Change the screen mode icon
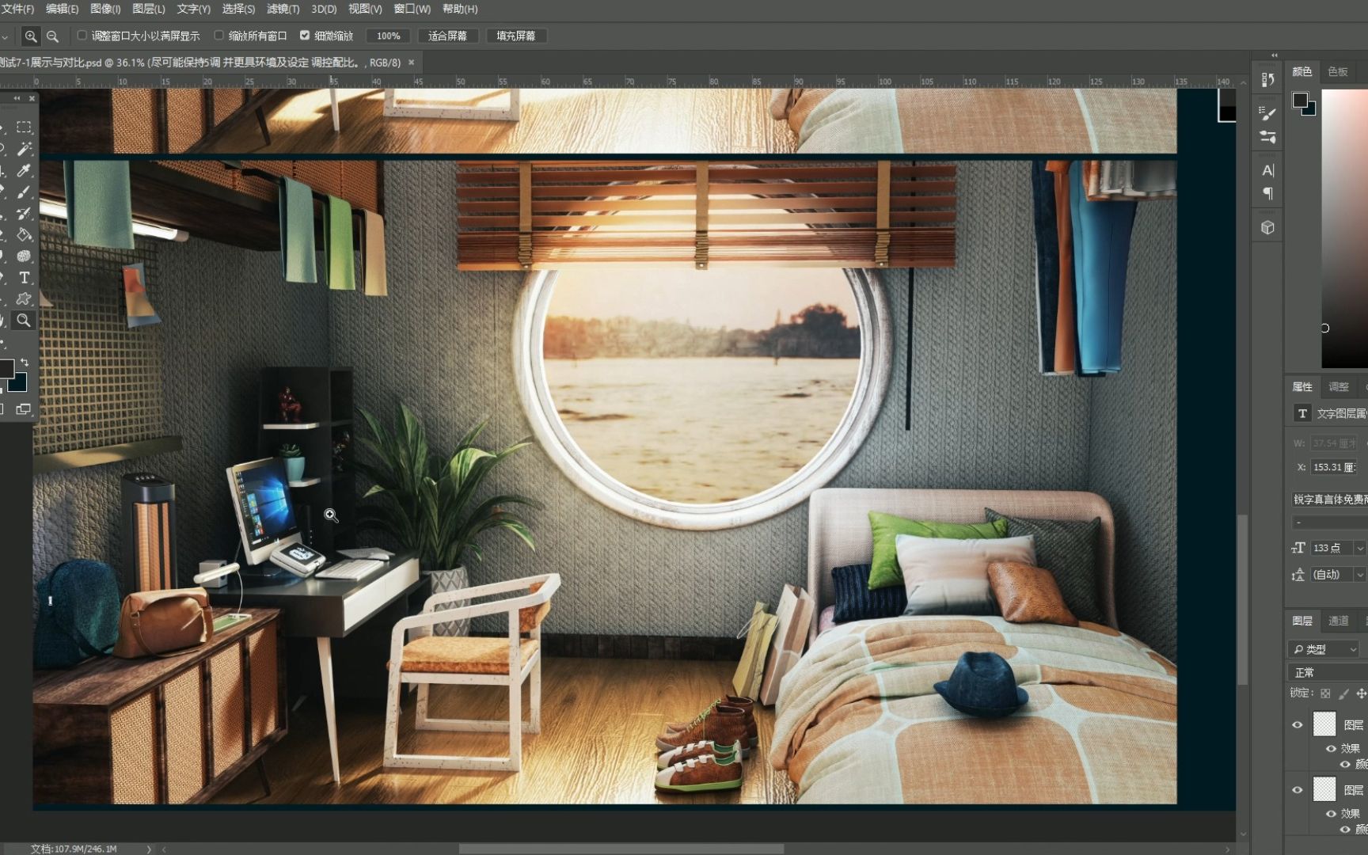This screenshot has width=1368, height=855. pos(24,409)
